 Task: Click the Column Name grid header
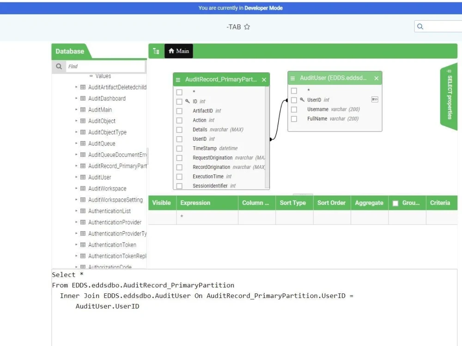pos(257,203)
